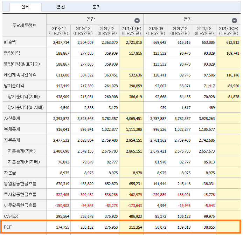Click the 4,994 financing cash flow value
Image resolution: width=243 pixels, height=235 pixels.
[162, 206]
